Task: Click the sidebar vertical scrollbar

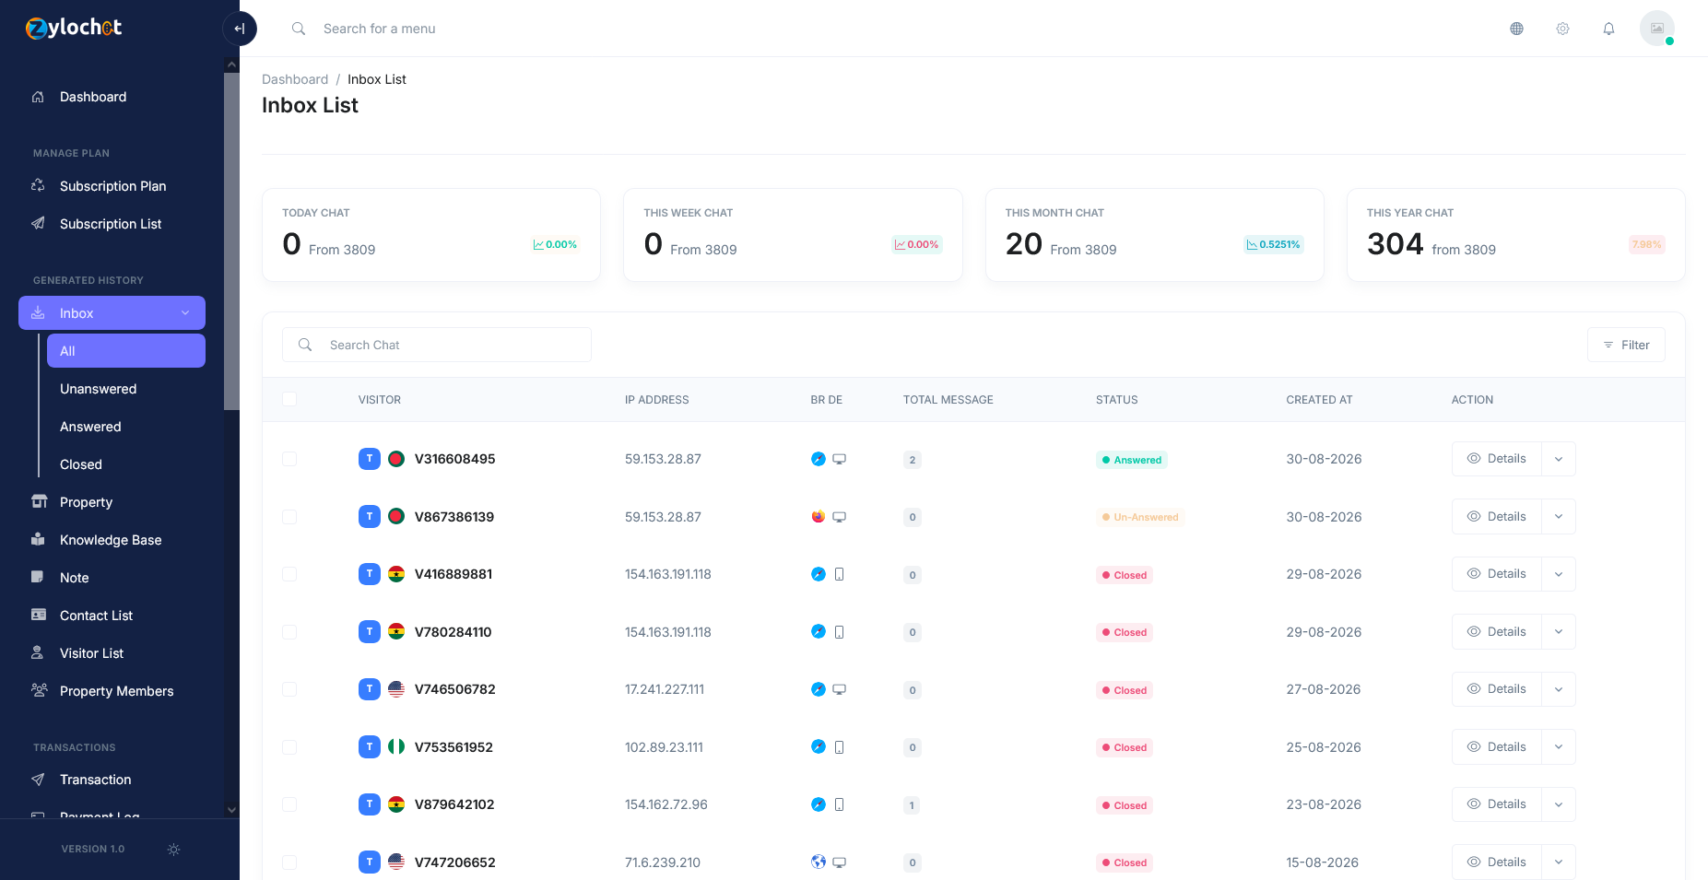Action: pyautogui.click(x=231, y=241)
